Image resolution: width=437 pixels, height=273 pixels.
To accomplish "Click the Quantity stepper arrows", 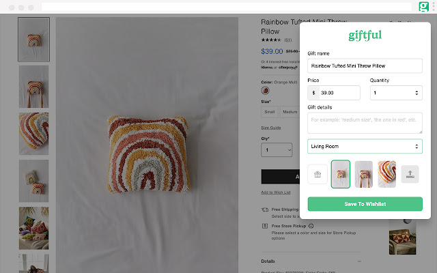I will click(417, 93).
